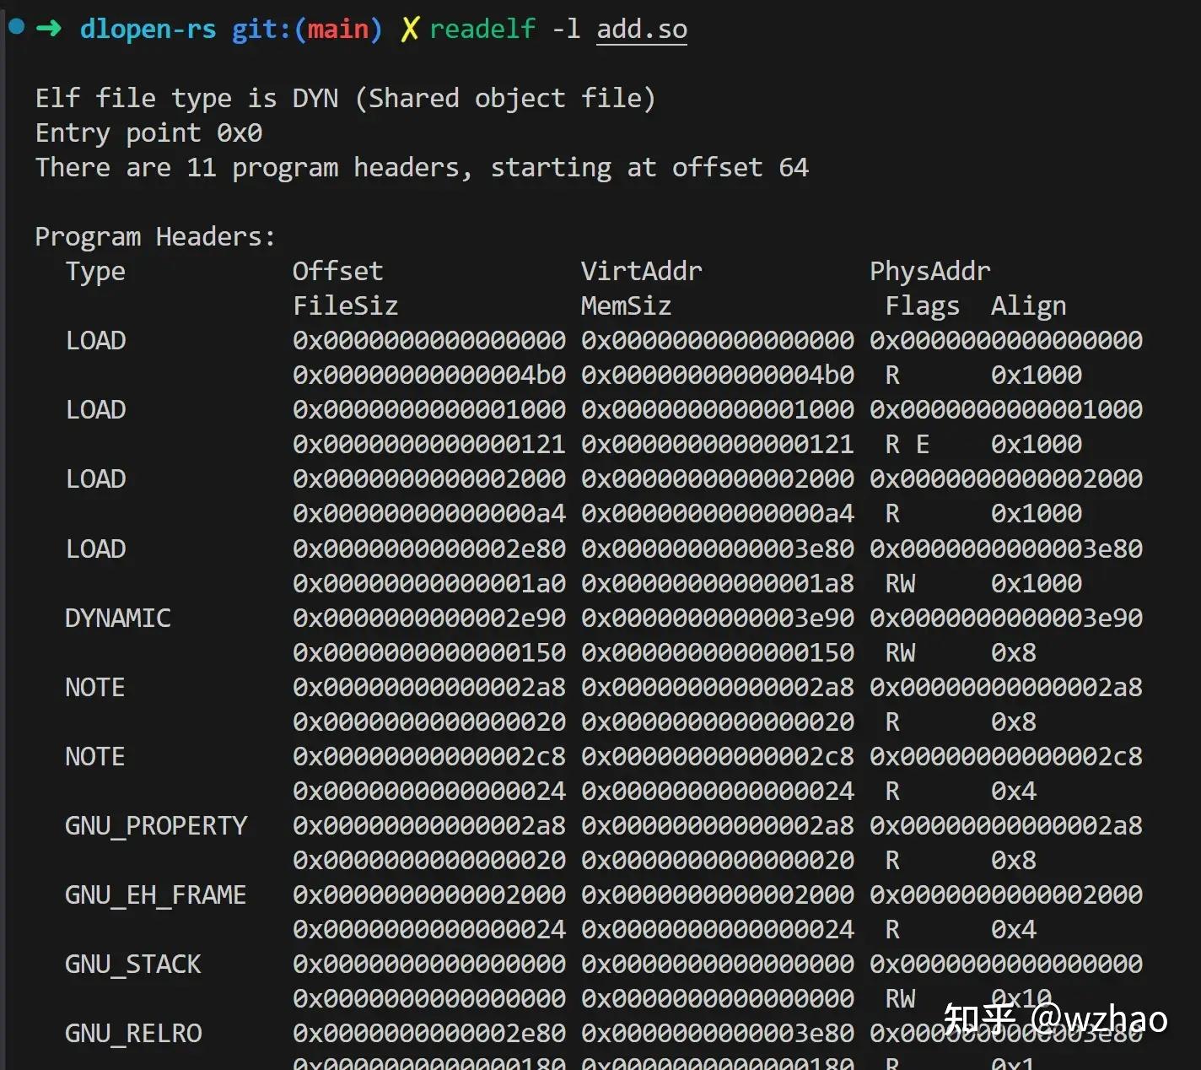Click the @wzhao watermark text
Viewport: 1201px width, 1070px height.
(1099, 1019)
